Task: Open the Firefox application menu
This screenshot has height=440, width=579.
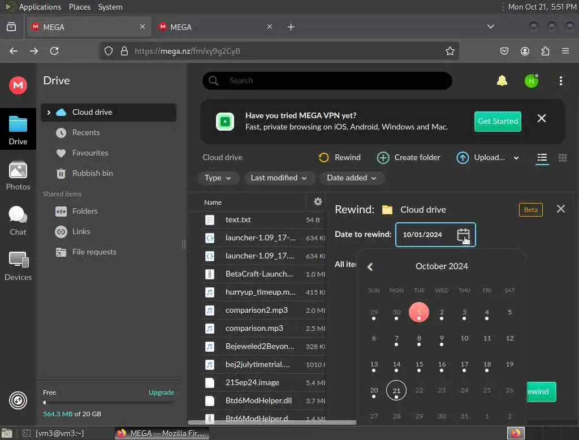Action: coord(565,51)
